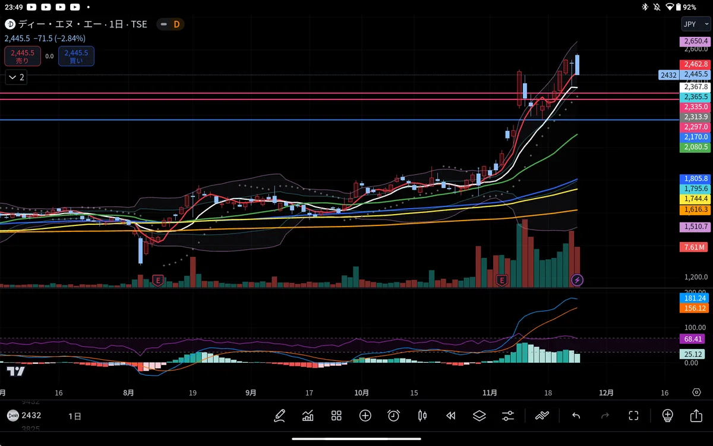
Task: Open time axis gear settings icon
Action: click(696, 392)
